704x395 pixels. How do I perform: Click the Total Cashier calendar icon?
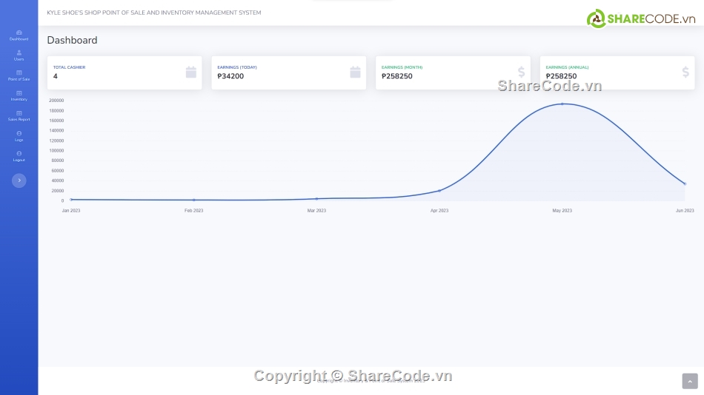pos(190,72)
